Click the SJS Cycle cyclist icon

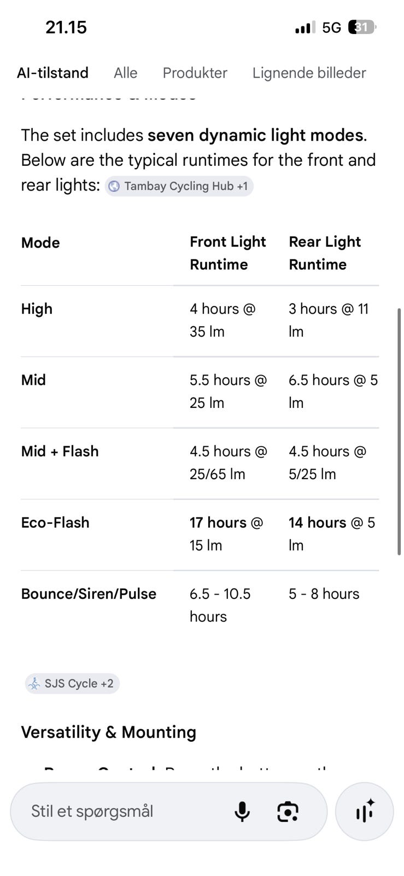(x=34, y=683)
